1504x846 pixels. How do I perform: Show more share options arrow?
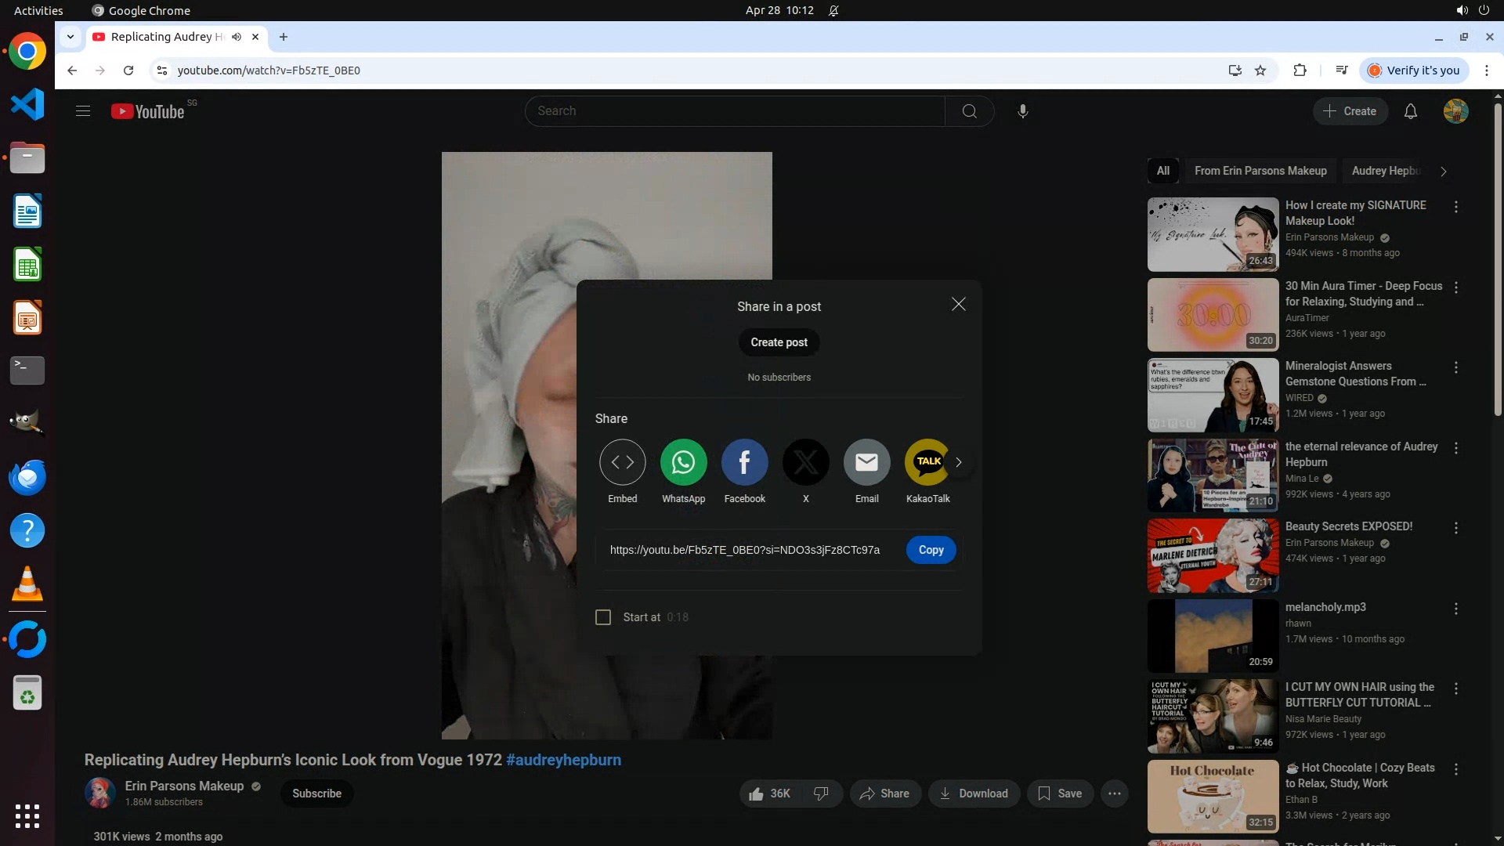[x=958, y=462]
